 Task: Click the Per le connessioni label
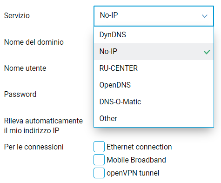(x=34, y=147)
